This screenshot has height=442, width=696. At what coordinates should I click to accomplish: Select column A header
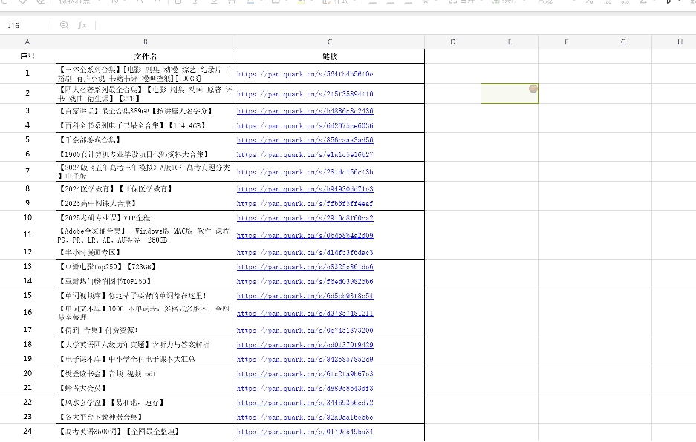[x=27, y=42]
